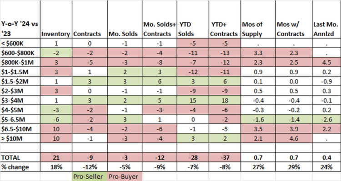Select the TOTAL row label cell
Viewport: 341px width, 181px height.
point(20,157)
